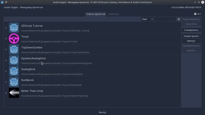Screen dimensions: 205x115
Task: Toggle favorite star for AnalogStick
Action: point(6,71)
